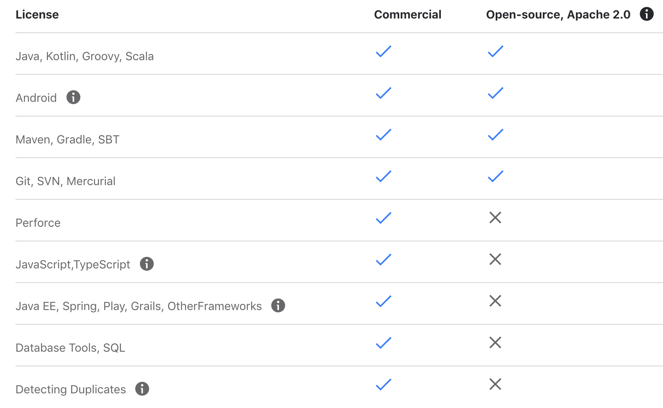Select the Open-source, Apache 2.0 header
663x408 pixels.
coord(558,14)
